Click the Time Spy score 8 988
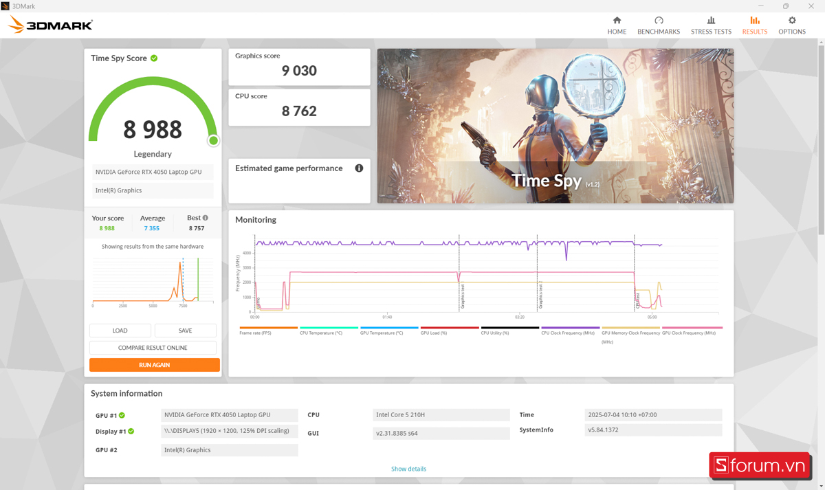The height and width of the screenshot is (490, 825). coord(153,129)
